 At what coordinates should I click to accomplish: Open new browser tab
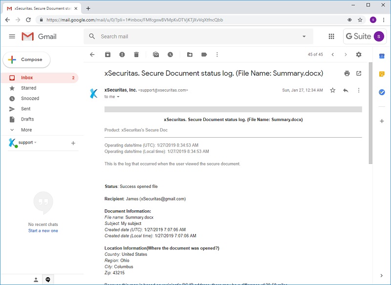tap(88, 8)
